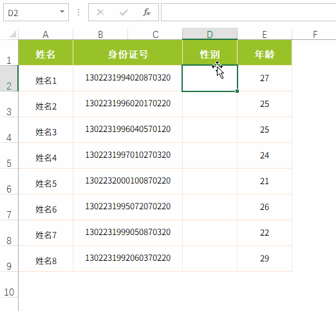
Task: Click cell containing 姓名1
Action: (46, 79)
